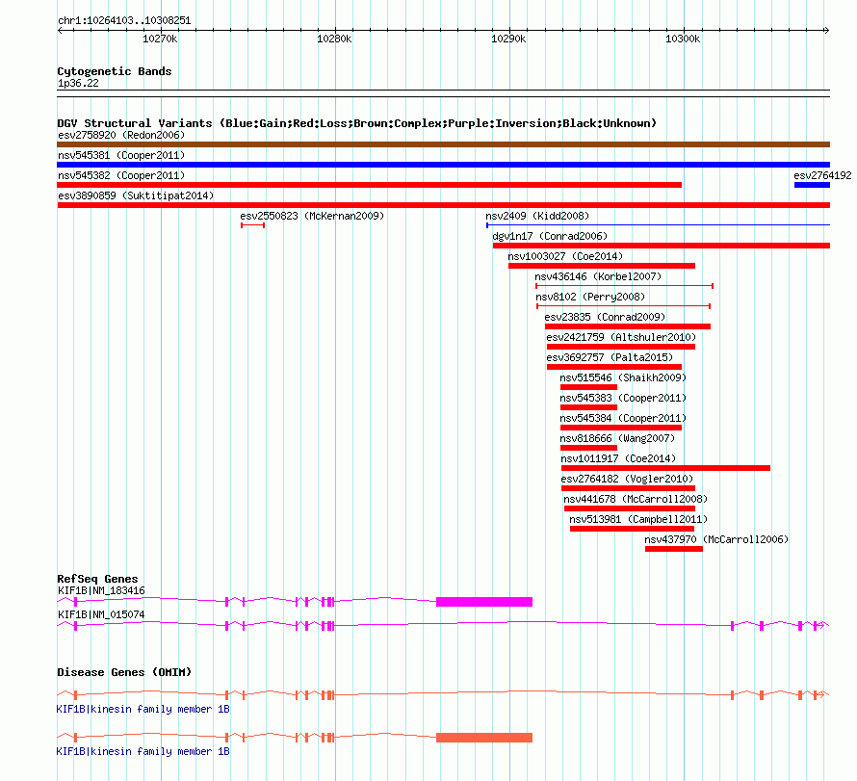Viewport: 857px width, 781px height.
Task: Click the 10270k ruler position
Action: coord(160,39)
